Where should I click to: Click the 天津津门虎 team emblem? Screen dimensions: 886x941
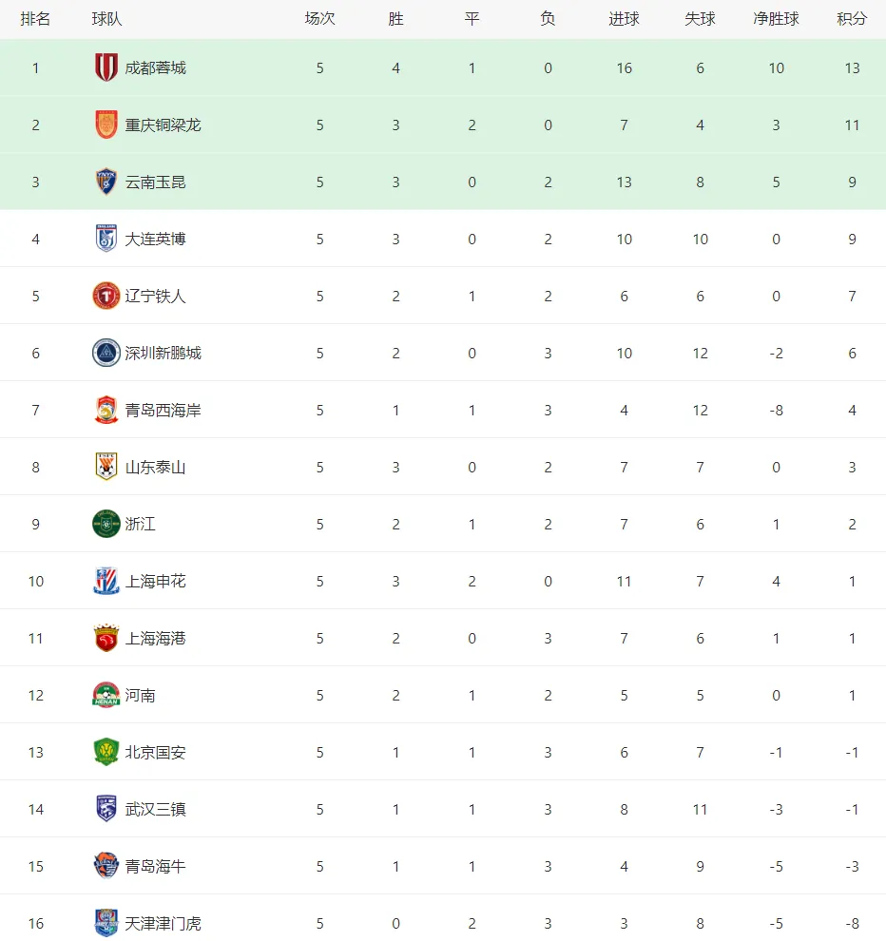[106, 923]
